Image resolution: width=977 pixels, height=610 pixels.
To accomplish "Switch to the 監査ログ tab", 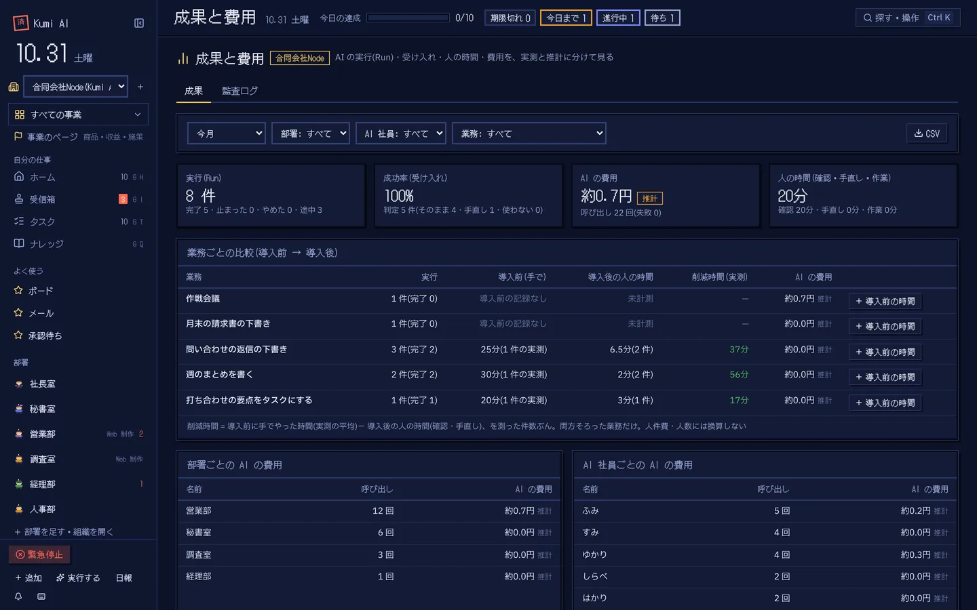I will (240, 91).
